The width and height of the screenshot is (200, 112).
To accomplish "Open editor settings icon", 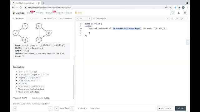I will tap(182, 19).
